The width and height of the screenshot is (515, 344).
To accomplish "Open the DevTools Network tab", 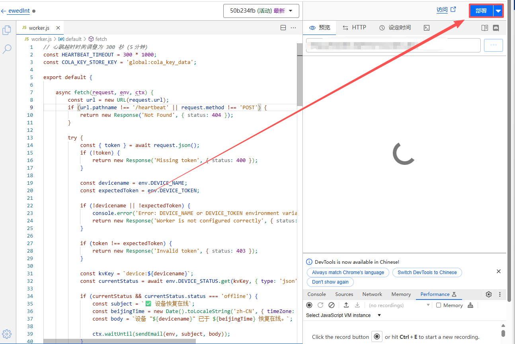I will (x=372, y=294).
